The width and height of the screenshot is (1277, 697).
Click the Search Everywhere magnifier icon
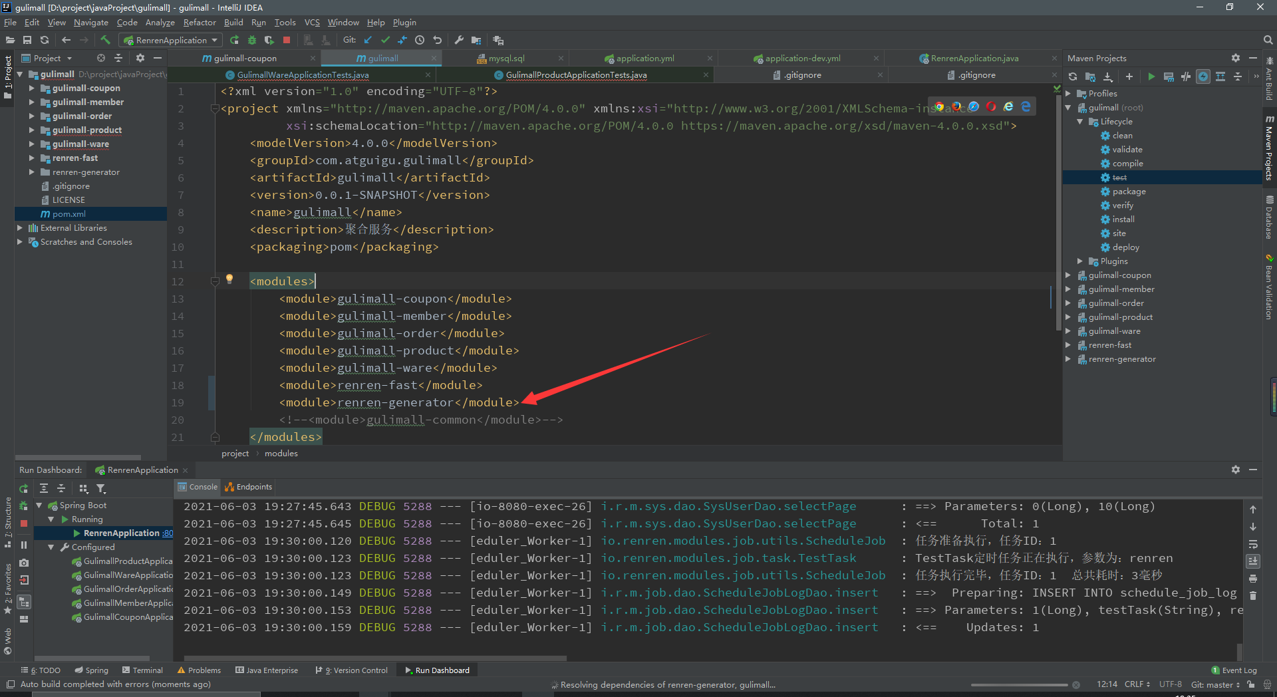tap(1268, 40)
